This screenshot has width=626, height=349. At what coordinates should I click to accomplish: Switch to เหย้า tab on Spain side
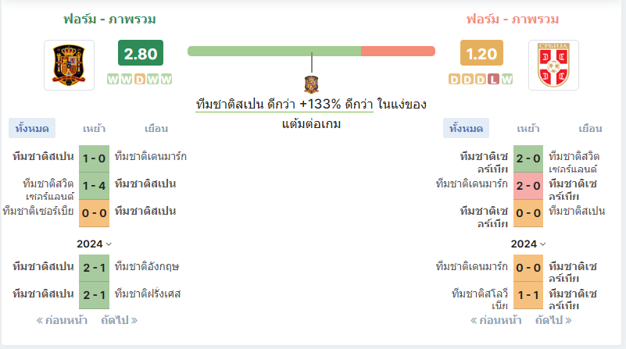pyautogui.click(x=95, y=128)
